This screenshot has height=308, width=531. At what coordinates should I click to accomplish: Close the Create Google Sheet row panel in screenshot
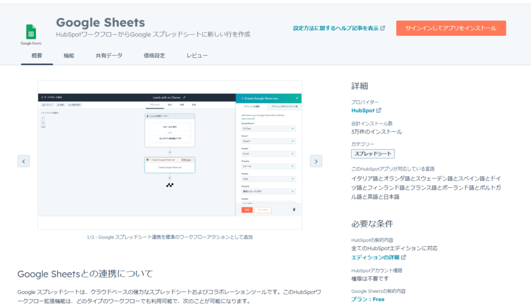[297, 98]
